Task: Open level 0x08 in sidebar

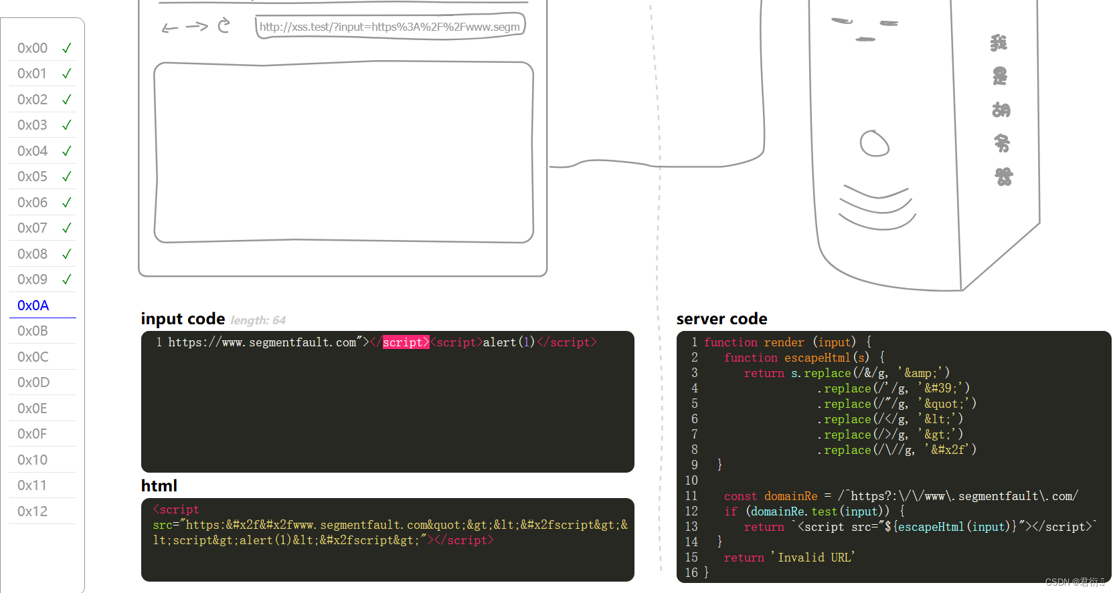Action: [43, 254]
